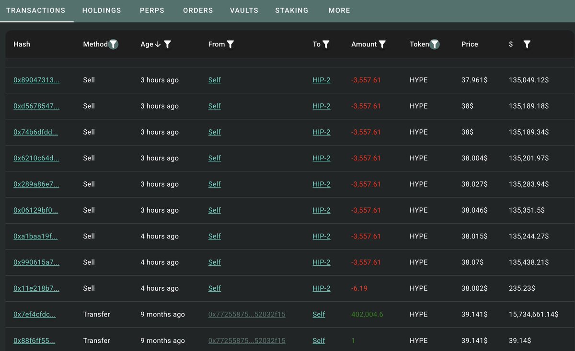Go to the Staking tab
This screenshot has height=351, width=575.
click(292, 11)
